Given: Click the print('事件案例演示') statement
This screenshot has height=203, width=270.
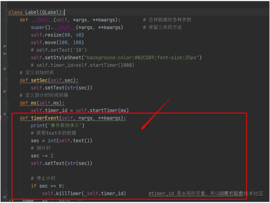Looking at the screenshot, I should 58,126.
